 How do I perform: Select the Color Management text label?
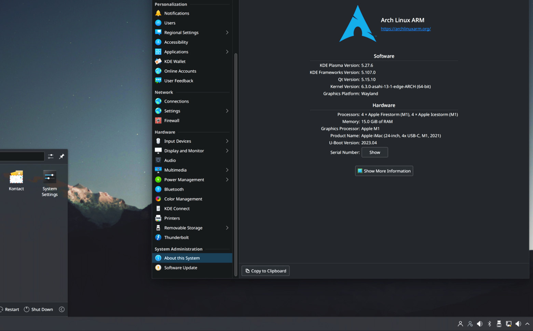[183, 199]
